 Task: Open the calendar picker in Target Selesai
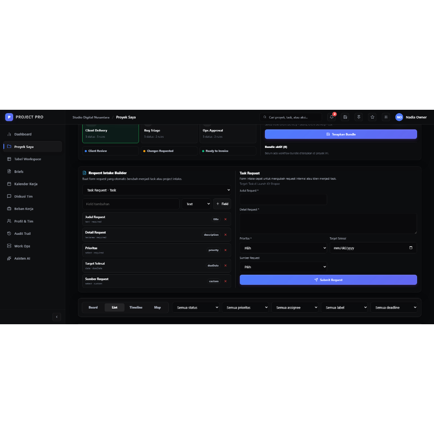pyautogui.click(x=411, y=248)
